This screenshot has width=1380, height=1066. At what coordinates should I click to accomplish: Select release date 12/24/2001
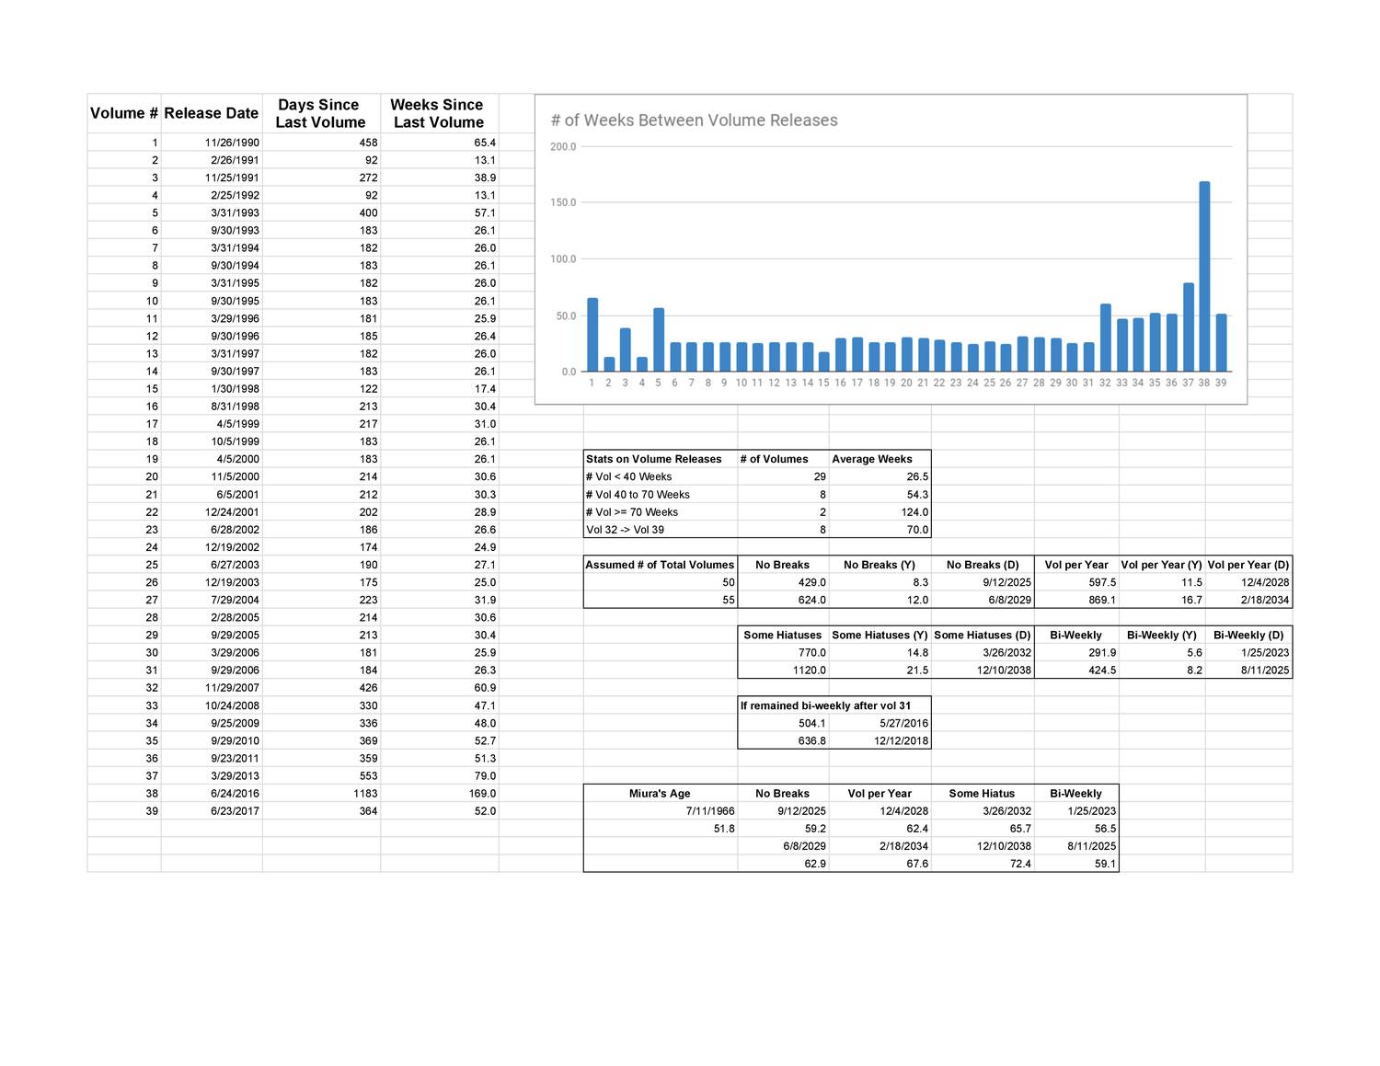tap(212, 512)
